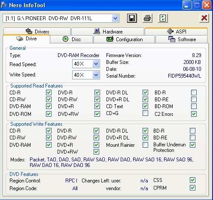Toggle DVD+R DL checkbox in Supported Read Features
Image resolution: width=213 pixels, height=200 pixels.
(145, 99)
